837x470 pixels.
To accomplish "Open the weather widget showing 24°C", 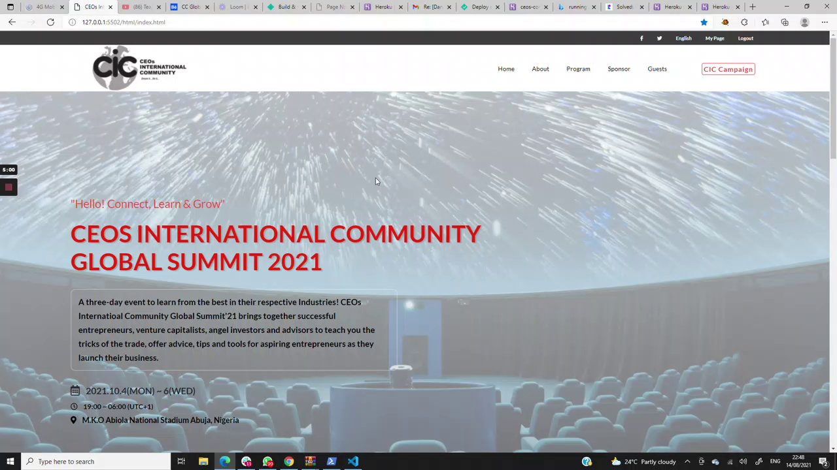I will [x=643, y=462].
